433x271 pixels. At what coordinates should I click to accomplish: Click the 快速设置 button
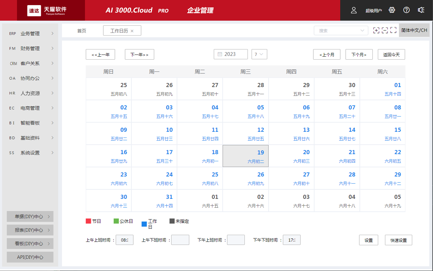tap(398, 240)
